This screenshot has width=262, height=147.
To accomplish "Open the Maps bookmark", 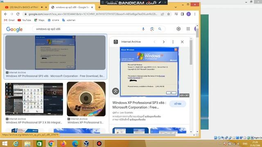I will tap(39, 20).
